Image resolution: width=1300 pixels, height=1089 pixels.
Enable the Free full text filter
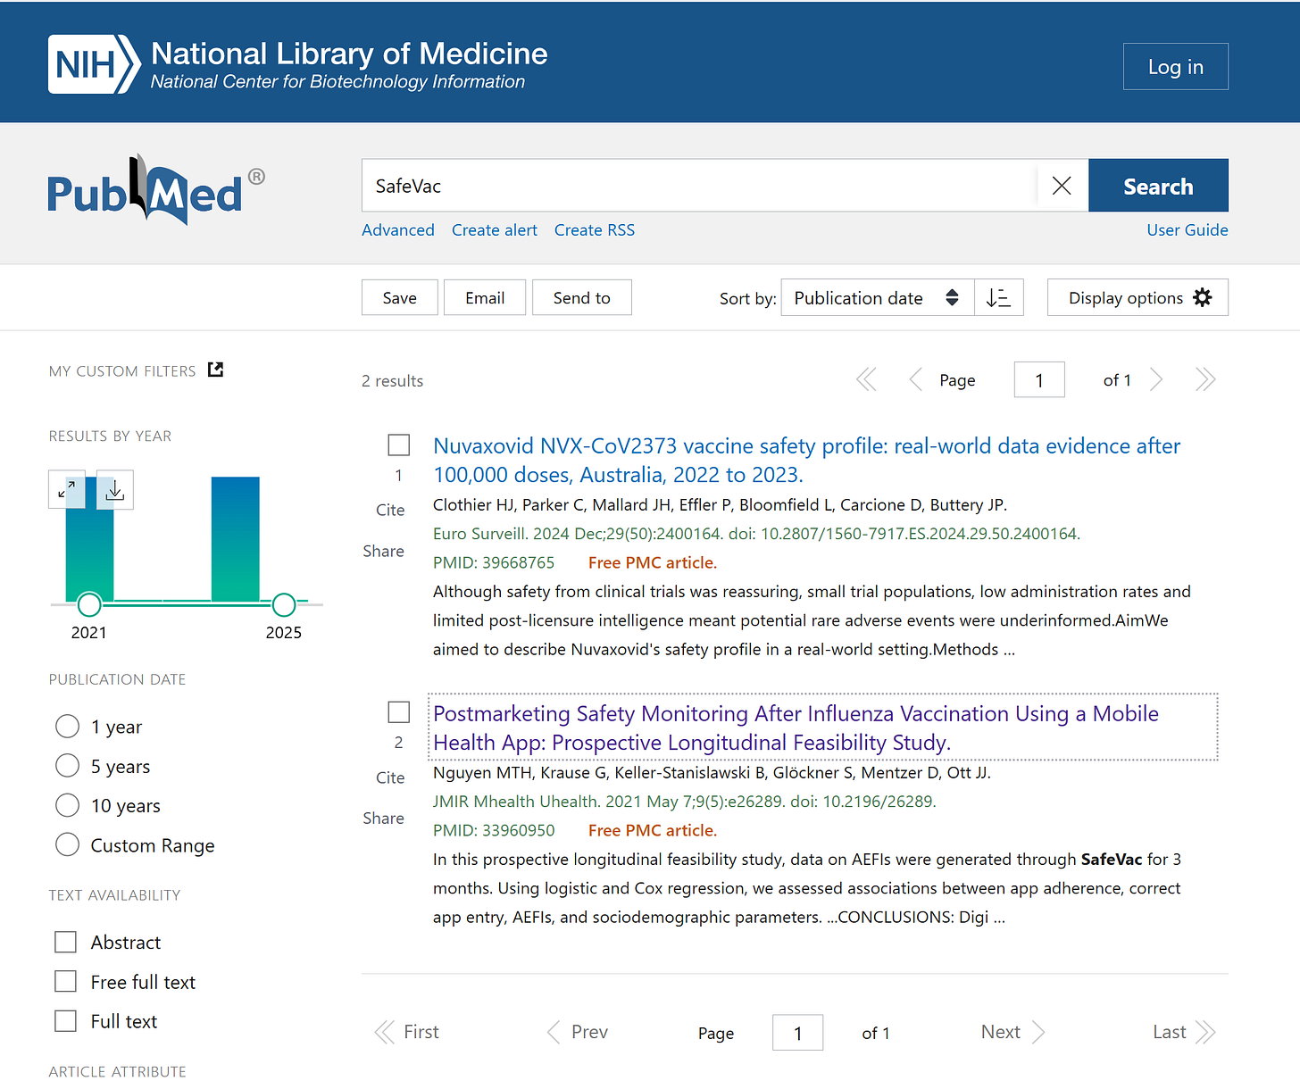[x=66, y=981]
